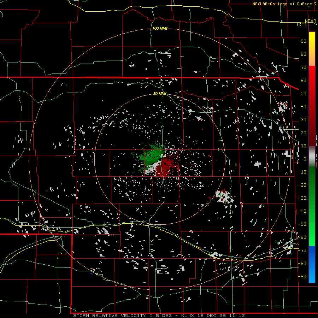Click the positive 40 scale label
Screen dimensions: 318x318
tap(304, 107)
